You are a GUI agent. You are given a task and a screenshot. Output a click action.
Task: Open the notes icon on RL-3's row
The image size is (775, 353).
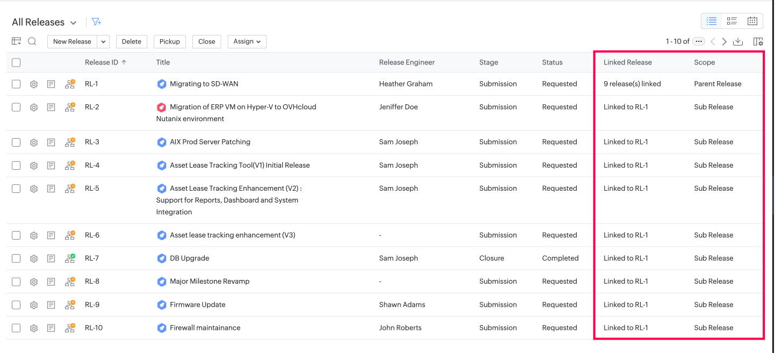tap(51, 142)
